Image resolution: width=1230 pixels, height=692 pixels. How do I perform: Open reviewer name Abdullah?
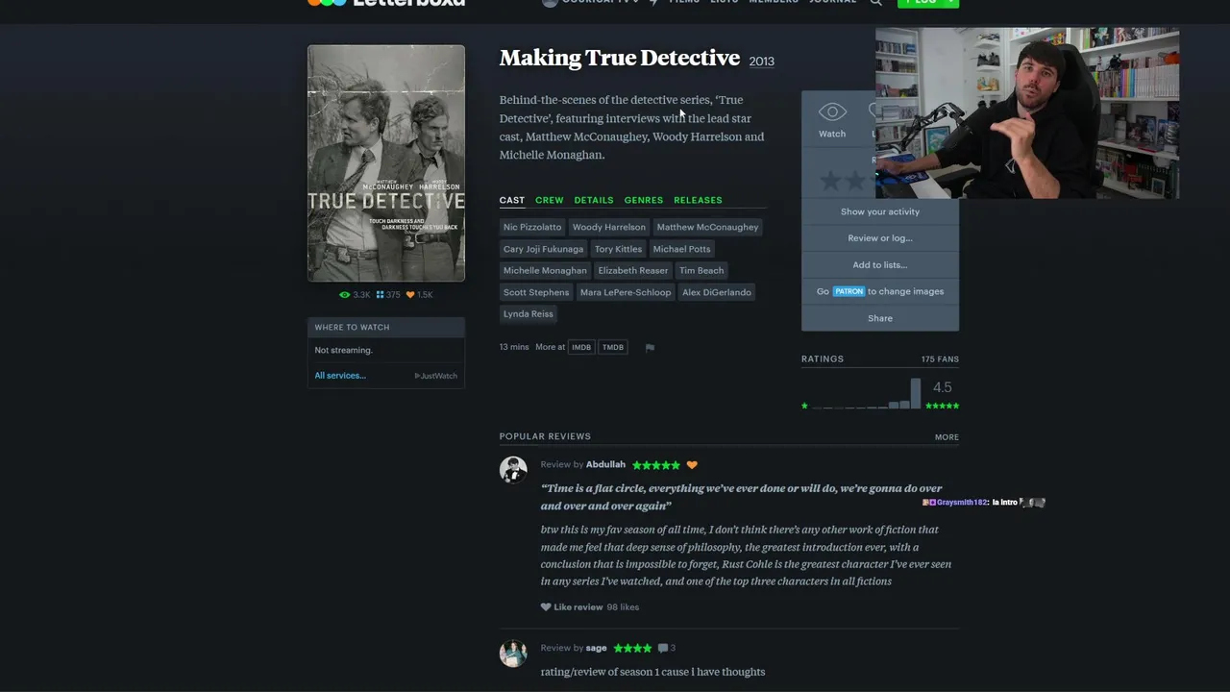coord(605,465)
